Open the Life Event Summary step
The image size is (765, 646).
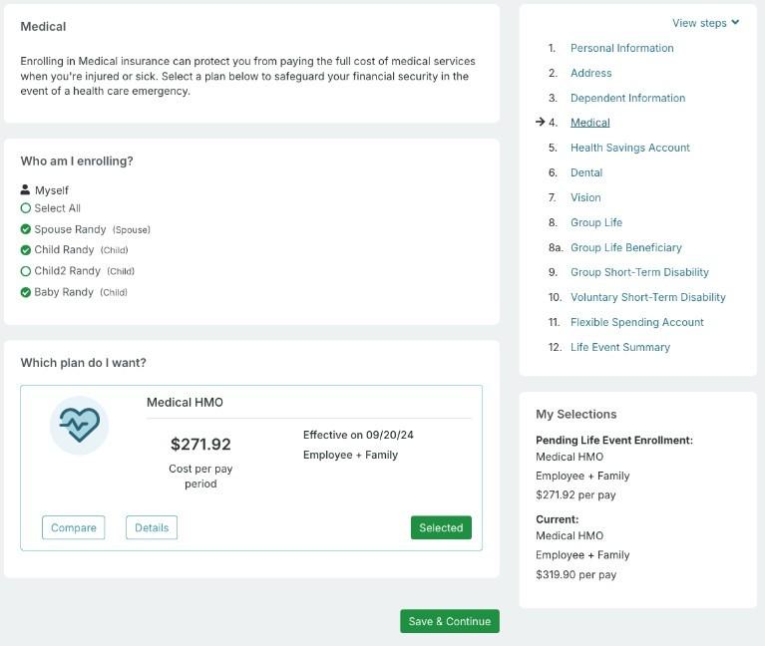(619, 347)
